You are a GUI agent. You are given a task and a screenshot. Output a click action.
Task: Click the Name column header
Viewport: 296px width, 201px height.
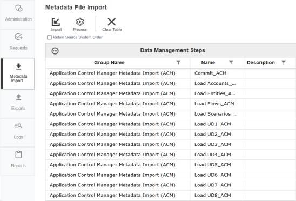pyautogui.click(x=208, y=63)
